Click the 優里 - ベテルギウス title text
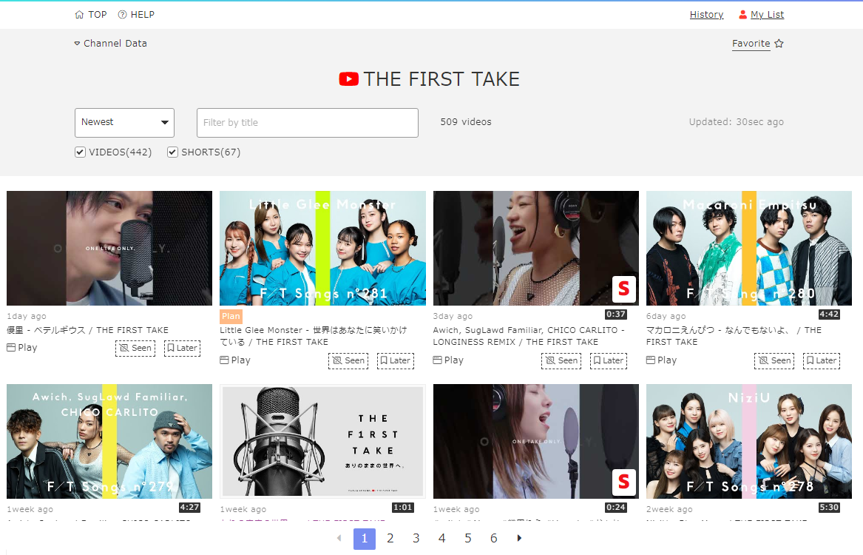 coord(87,330)
